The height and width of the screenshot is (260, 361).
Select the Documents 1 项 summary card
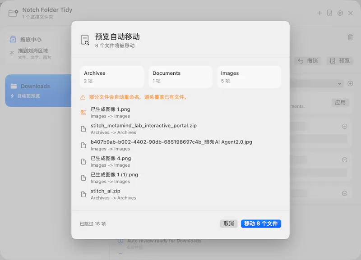180,77
